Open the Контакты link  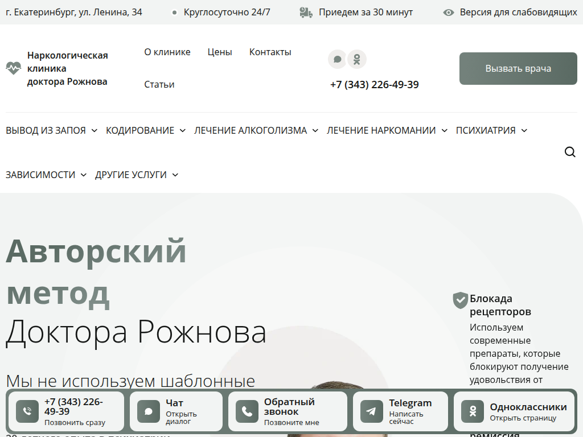click(270, 52)
